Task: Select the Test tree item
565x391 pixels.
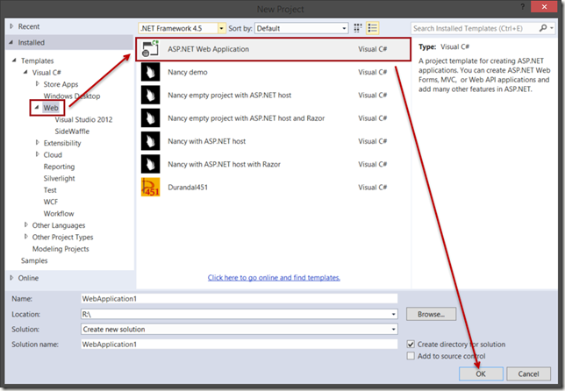Action: tap(50, 190)
